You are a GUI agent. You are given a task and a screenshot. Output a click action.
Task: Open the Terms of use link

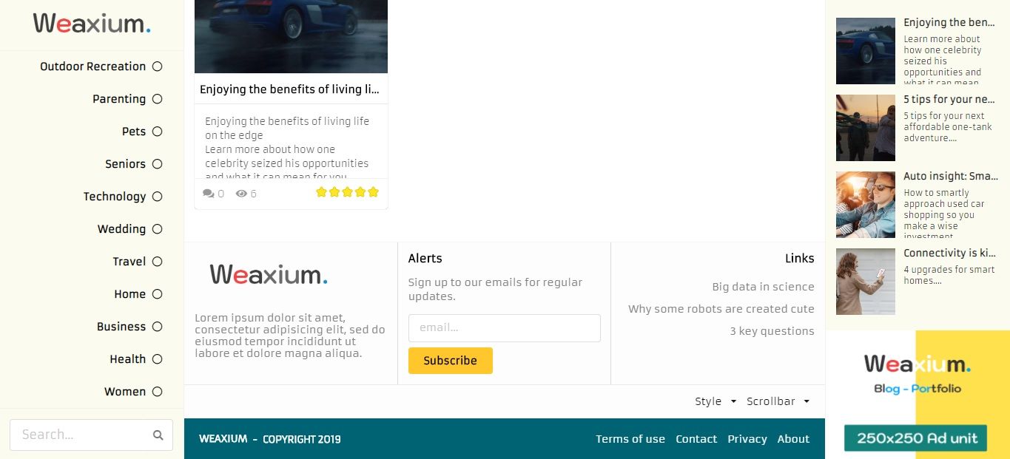point(630,439)
